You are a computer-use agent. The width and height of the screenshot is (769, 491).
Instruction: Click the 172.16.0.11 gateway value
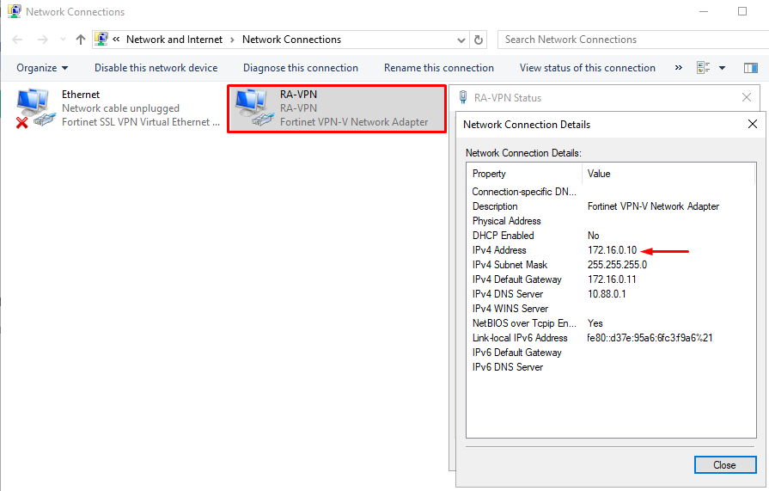[x=612, y=279]
